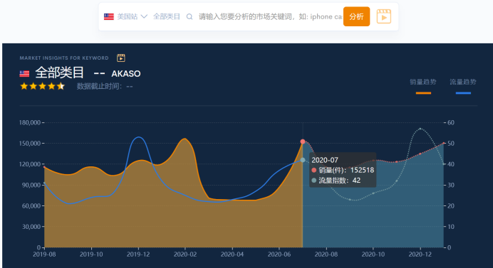Click the AKASO keyword title
The height and width of the screenshot is (268, 493).
(x=126, y=74)
